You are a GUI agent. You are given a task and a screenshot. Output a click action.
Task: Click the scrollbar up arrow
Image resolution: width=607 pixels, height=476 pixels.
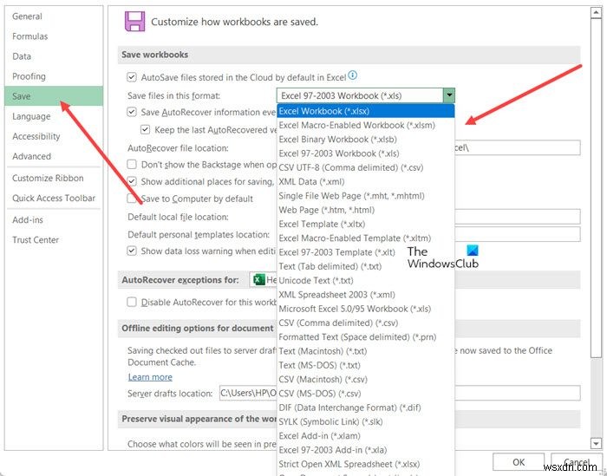596,13
